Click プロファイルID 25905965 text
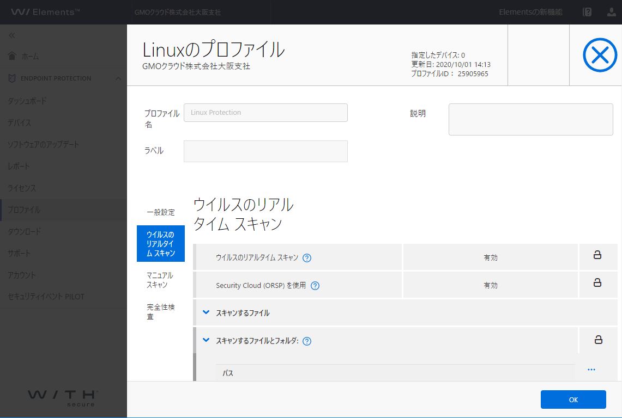The width and height of the screenshot is (622, 418). 449,73
